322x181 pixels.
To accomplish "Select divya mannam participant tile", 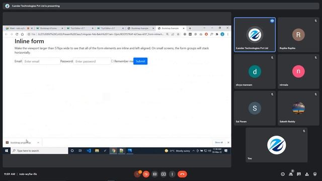I will (255, 71).
